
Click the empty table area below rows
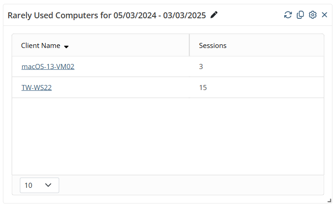pyautogui.click(x=168, y=136)
